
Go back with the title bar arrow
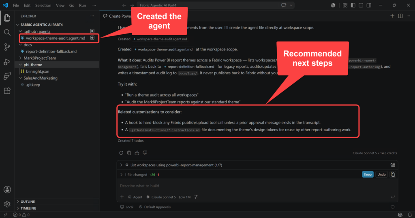click(x=124, y=5)
